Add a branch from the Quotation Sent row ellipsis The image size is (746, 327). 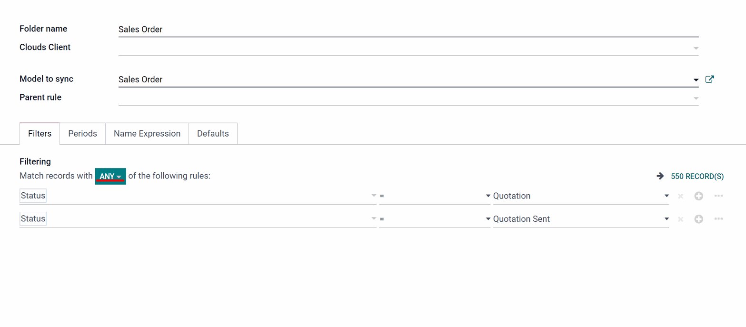click(718, 218)
